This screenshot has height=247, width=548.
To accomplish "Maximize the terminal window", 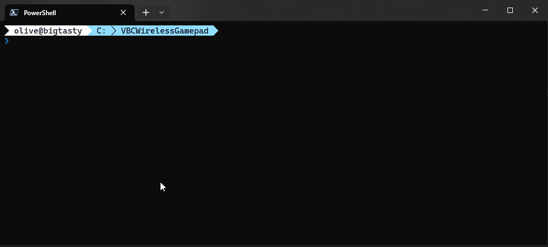I will (x=510, y=10).
